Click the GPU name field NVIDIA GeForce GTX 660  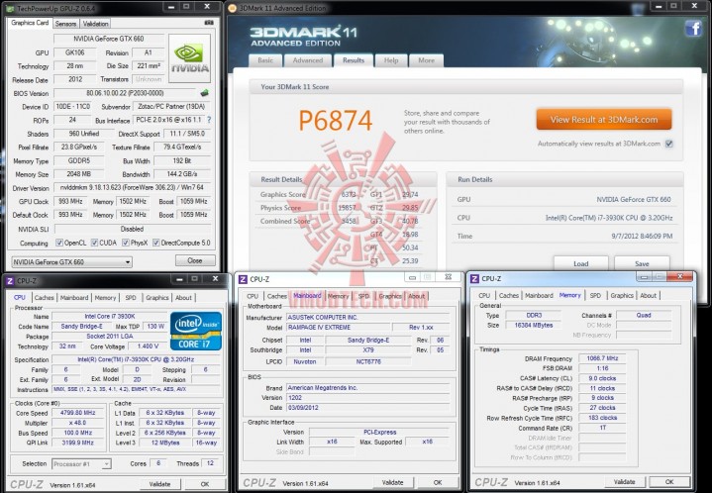[109, 39]
